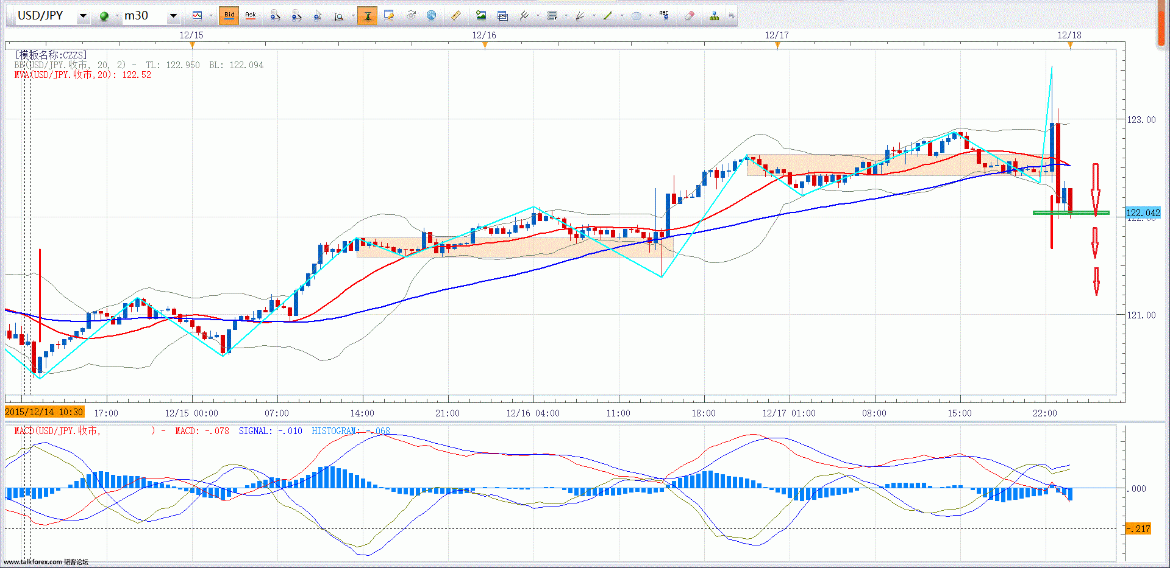1170x568 pixels.
Task: Click the zoom out magnifier icon
Action: [296, 16]
